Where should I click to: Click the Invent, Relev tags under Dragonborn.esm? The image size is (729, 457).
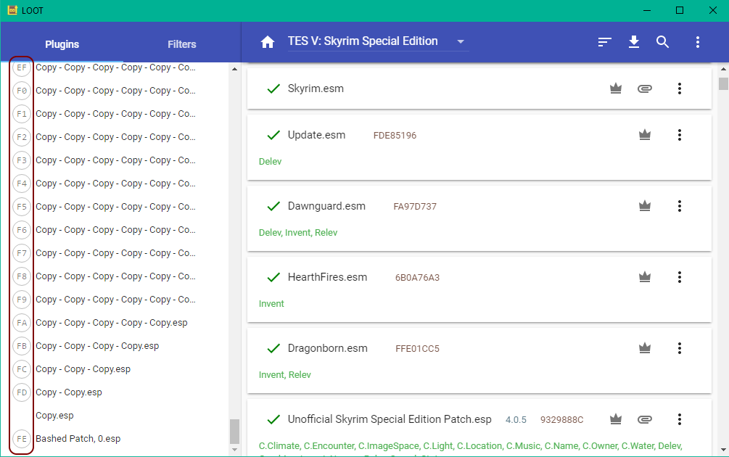click(284, 375)
